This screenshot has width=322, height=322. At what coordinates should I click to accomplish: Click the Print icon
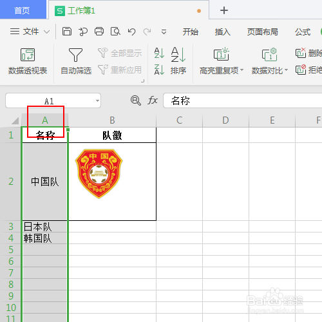pyautogui.click(x=99, y=32)
